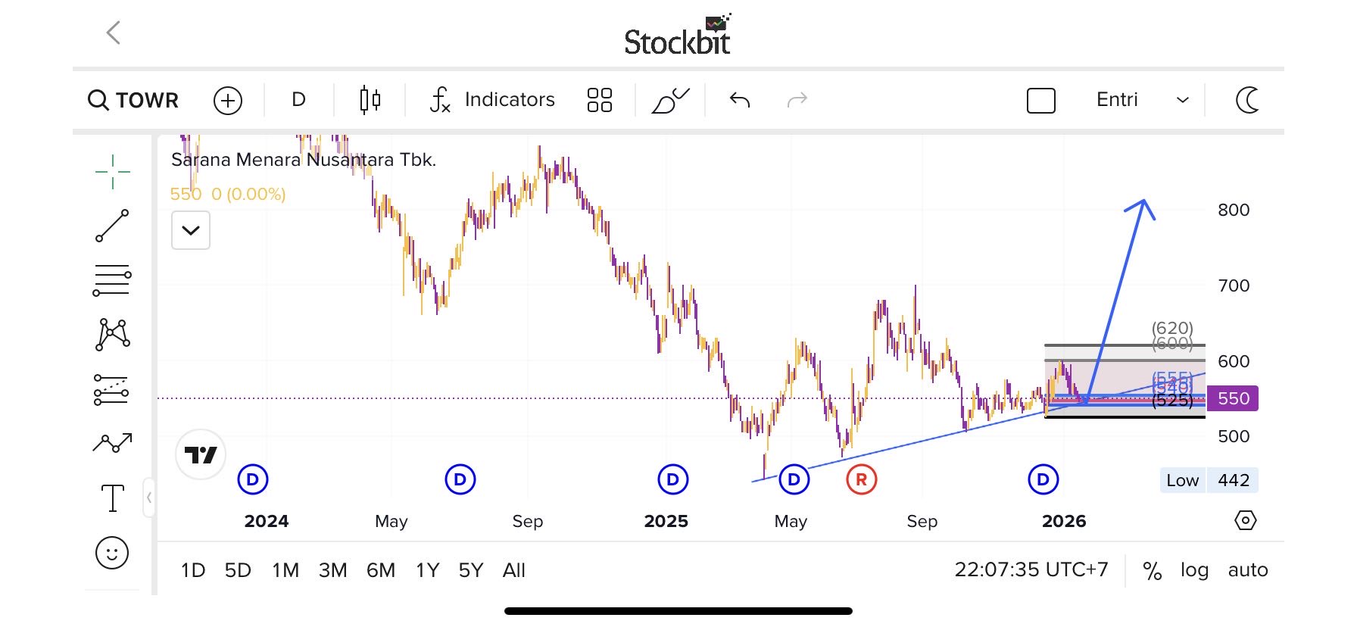This screenshot has height=627, width=1357.
Task: Toggle dark mode with the moon icon
Action: pyautogui.click(x=1247, y=100)
